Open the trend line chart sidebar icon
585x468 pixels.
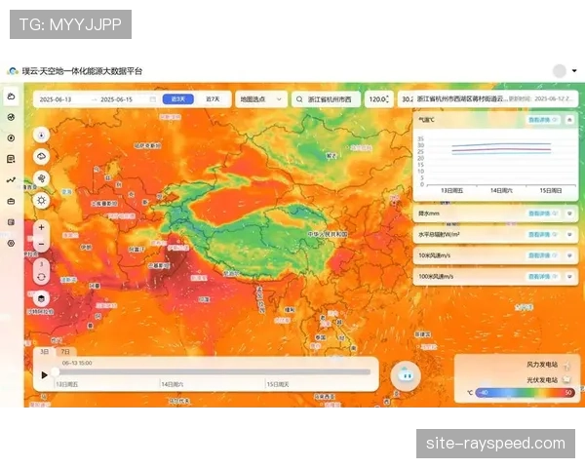(x=12, y=179)
